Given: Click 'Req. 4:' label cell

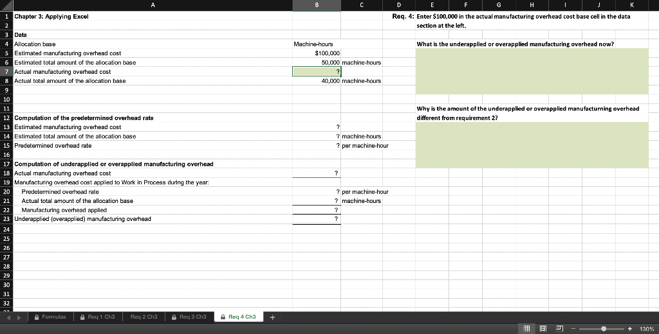Looking at the screenshot, I should tap(403, 16).
